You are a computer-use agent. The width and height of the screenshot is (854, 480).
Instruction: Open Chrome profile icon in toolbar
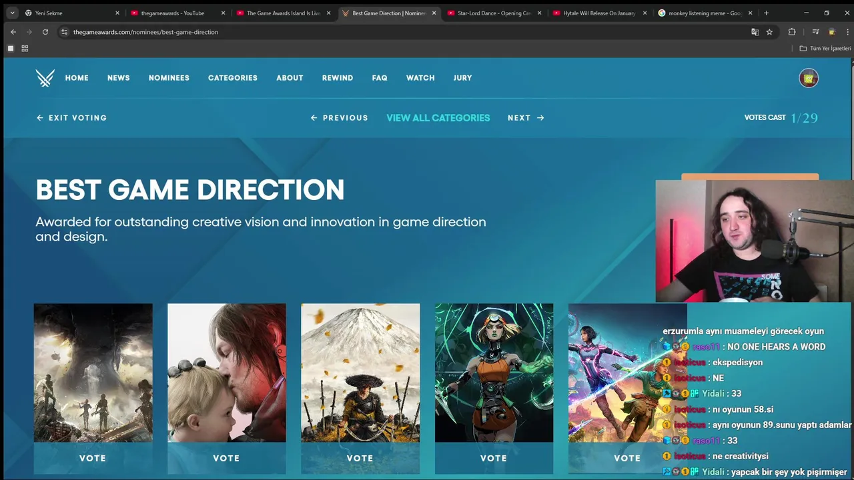831,32
